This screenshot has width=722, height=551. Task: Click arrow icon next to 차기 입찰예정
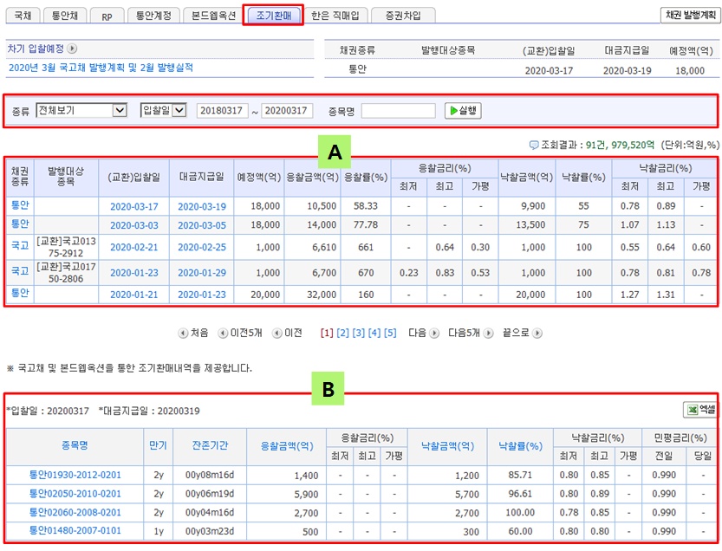(72, 49)
